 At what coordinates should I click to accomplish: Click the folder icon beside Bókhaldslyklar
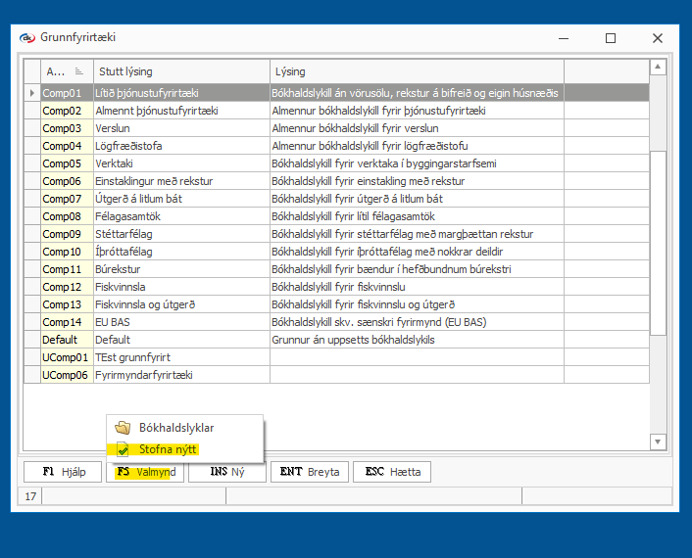tap(123, 428)
